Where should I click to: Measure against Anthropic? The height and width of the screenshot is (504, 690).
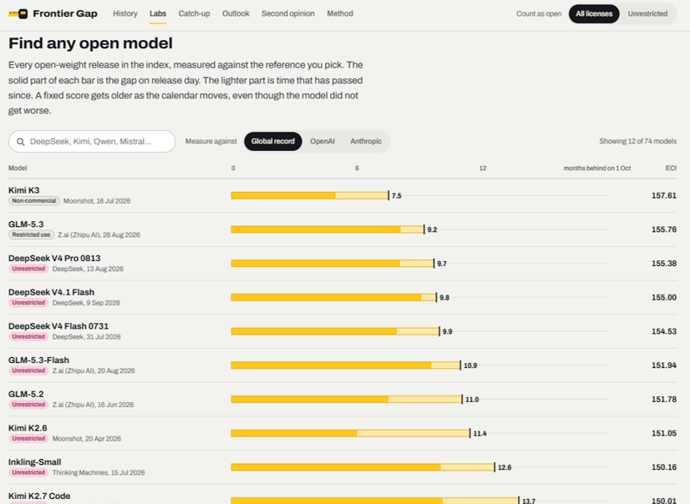(x=366, y=141)
